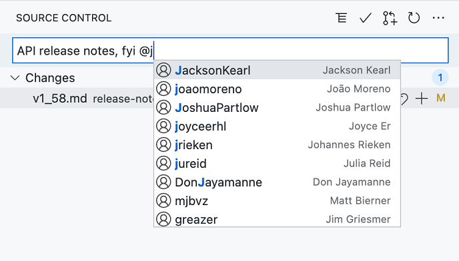Click the release-notes folder path text
The width and height of the screenshot is (459, 261).
[123, 99]
